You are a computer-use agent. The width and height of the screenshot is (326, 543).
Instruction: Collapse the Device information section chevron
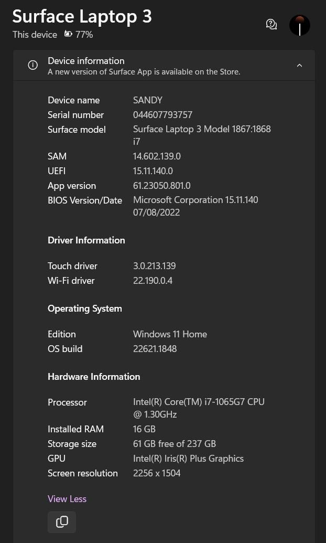click(x=300, y=65)
